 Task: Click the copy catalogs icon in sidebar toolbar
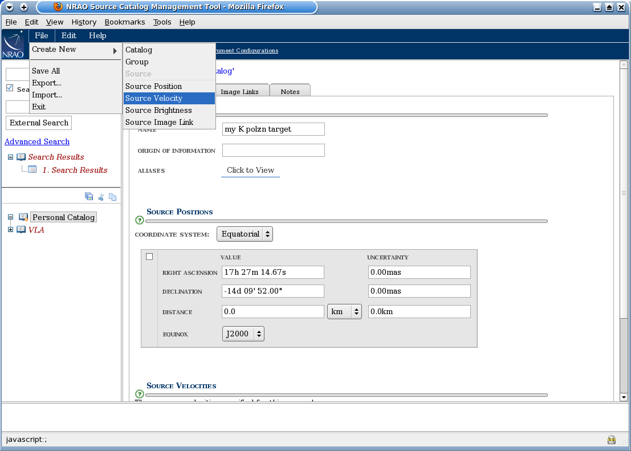click(89, 196)
